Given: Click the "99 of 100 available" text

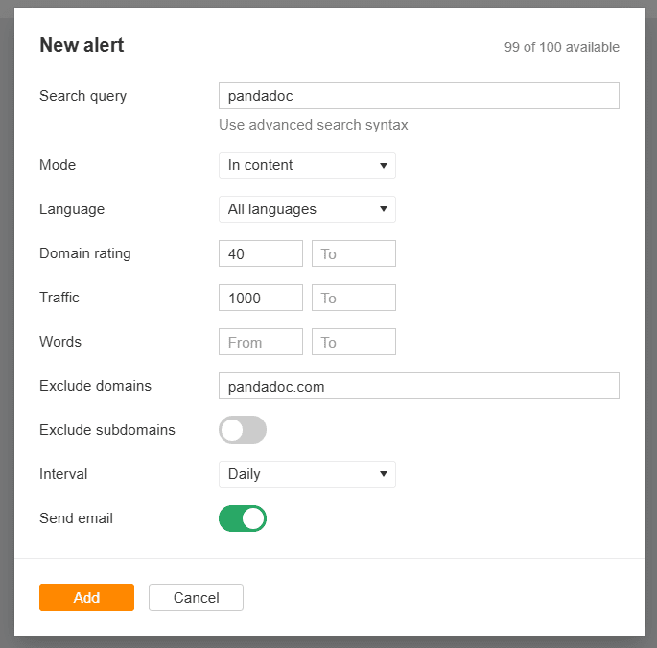Looking at the screenshot, I should click(x=561, y=47).
